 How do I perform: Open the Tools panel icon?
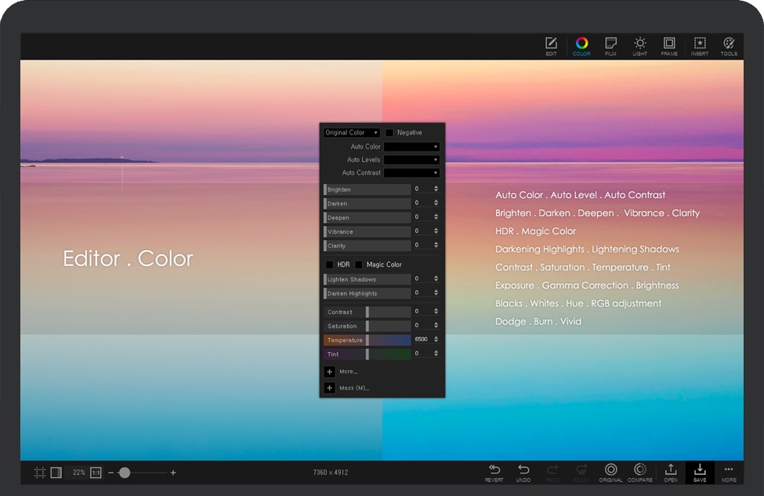[x=729, y=45]
